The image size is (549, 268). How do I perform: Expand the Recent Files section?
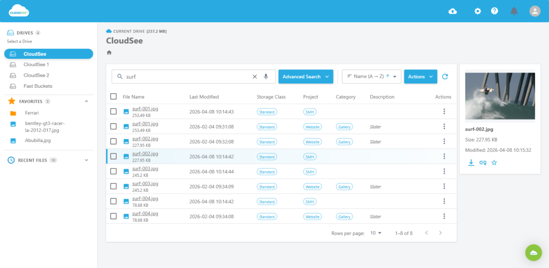pyautogui.click(x=87, y=160)
